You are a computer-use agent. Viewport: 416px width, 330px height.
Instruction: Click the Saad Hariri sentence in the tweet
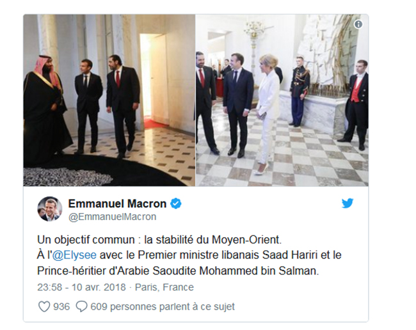coord(189,255)
